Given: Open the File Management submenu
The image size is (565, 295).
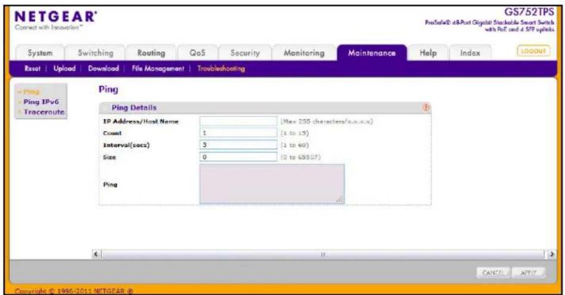Looking at the screenshot, I should pos(158,69).
